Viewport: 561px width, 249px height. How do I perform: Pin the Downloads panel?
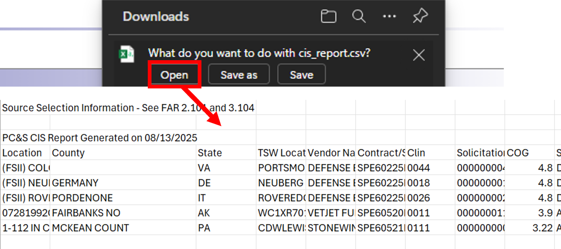pyautogui.click(x=420, y=16)
